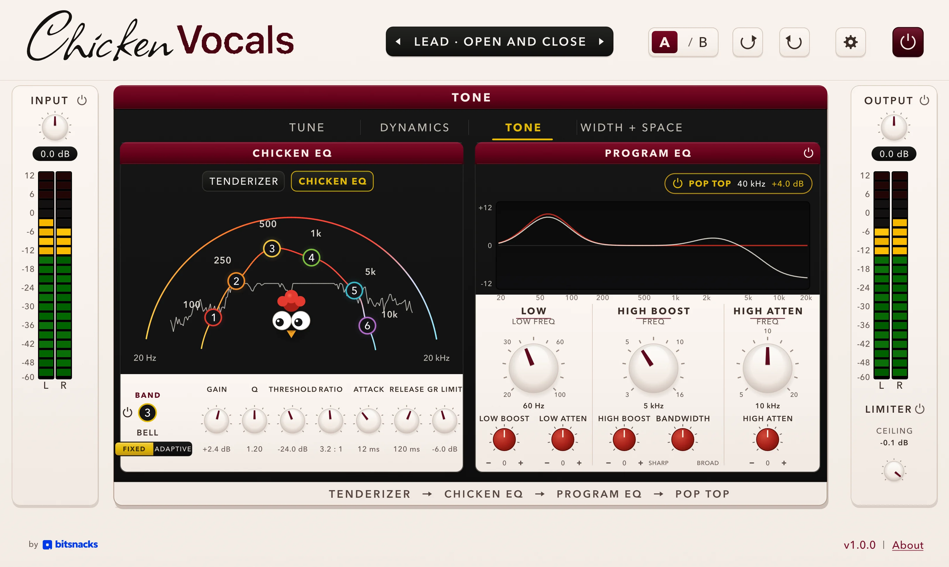Click PROGRAM EQ in the signal chain
This screenshot has width=949, height=567.
599,494
